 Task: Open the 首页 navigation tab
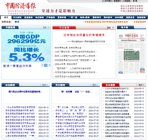click(6, 17)
